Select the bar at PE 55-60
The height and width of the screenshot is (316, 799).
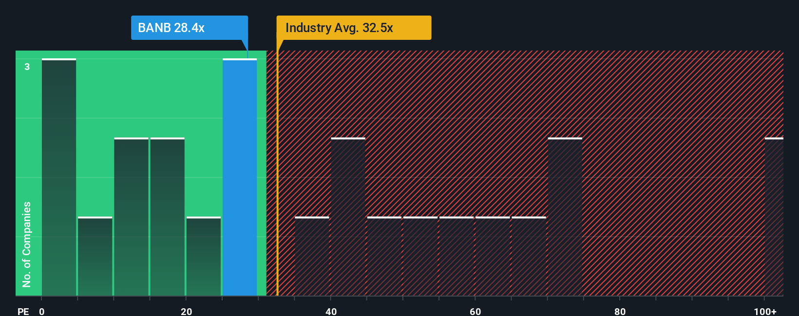(457, 256)
